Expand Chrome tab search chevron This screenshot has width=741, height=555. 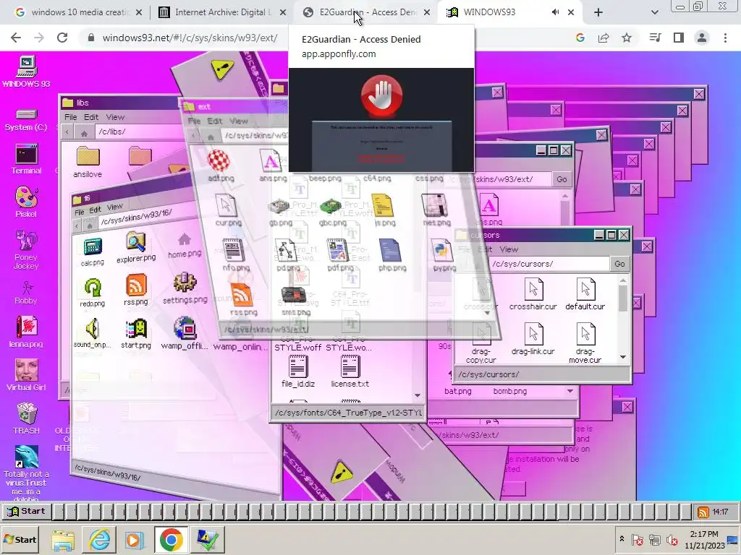click(654, 12)
